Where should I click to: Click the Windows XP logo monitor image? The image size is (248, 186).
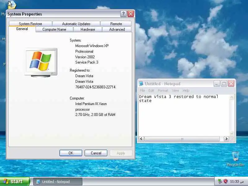pyautogui.click(x=41, y=63)
